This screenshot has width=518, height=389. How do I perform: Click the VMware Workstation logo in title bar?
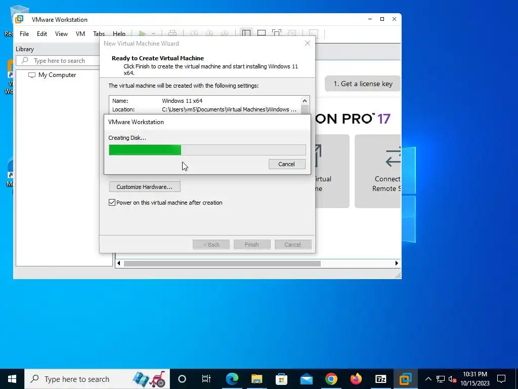(19, 19)
